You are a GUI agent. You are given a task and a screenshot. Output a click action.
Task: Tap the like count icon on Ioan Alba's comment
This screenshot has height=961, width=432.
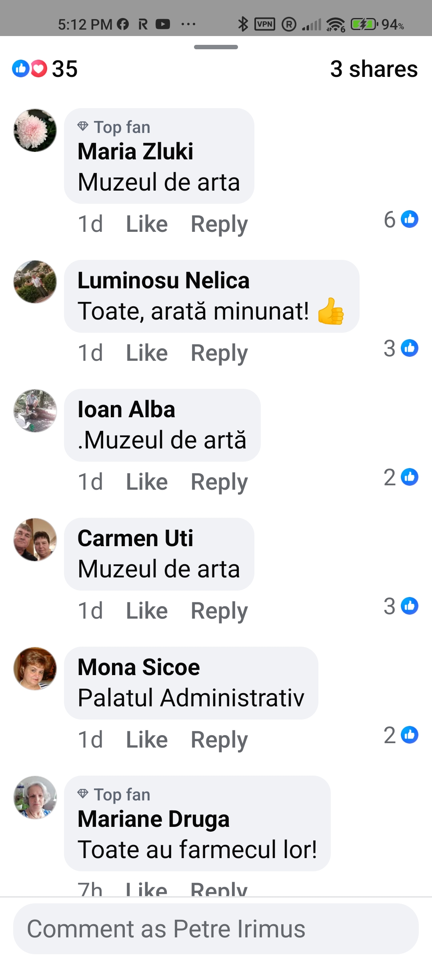click(x=410, y=477)
